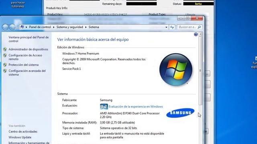
Task: Open Windows Update link
Action: pos(20,137)
